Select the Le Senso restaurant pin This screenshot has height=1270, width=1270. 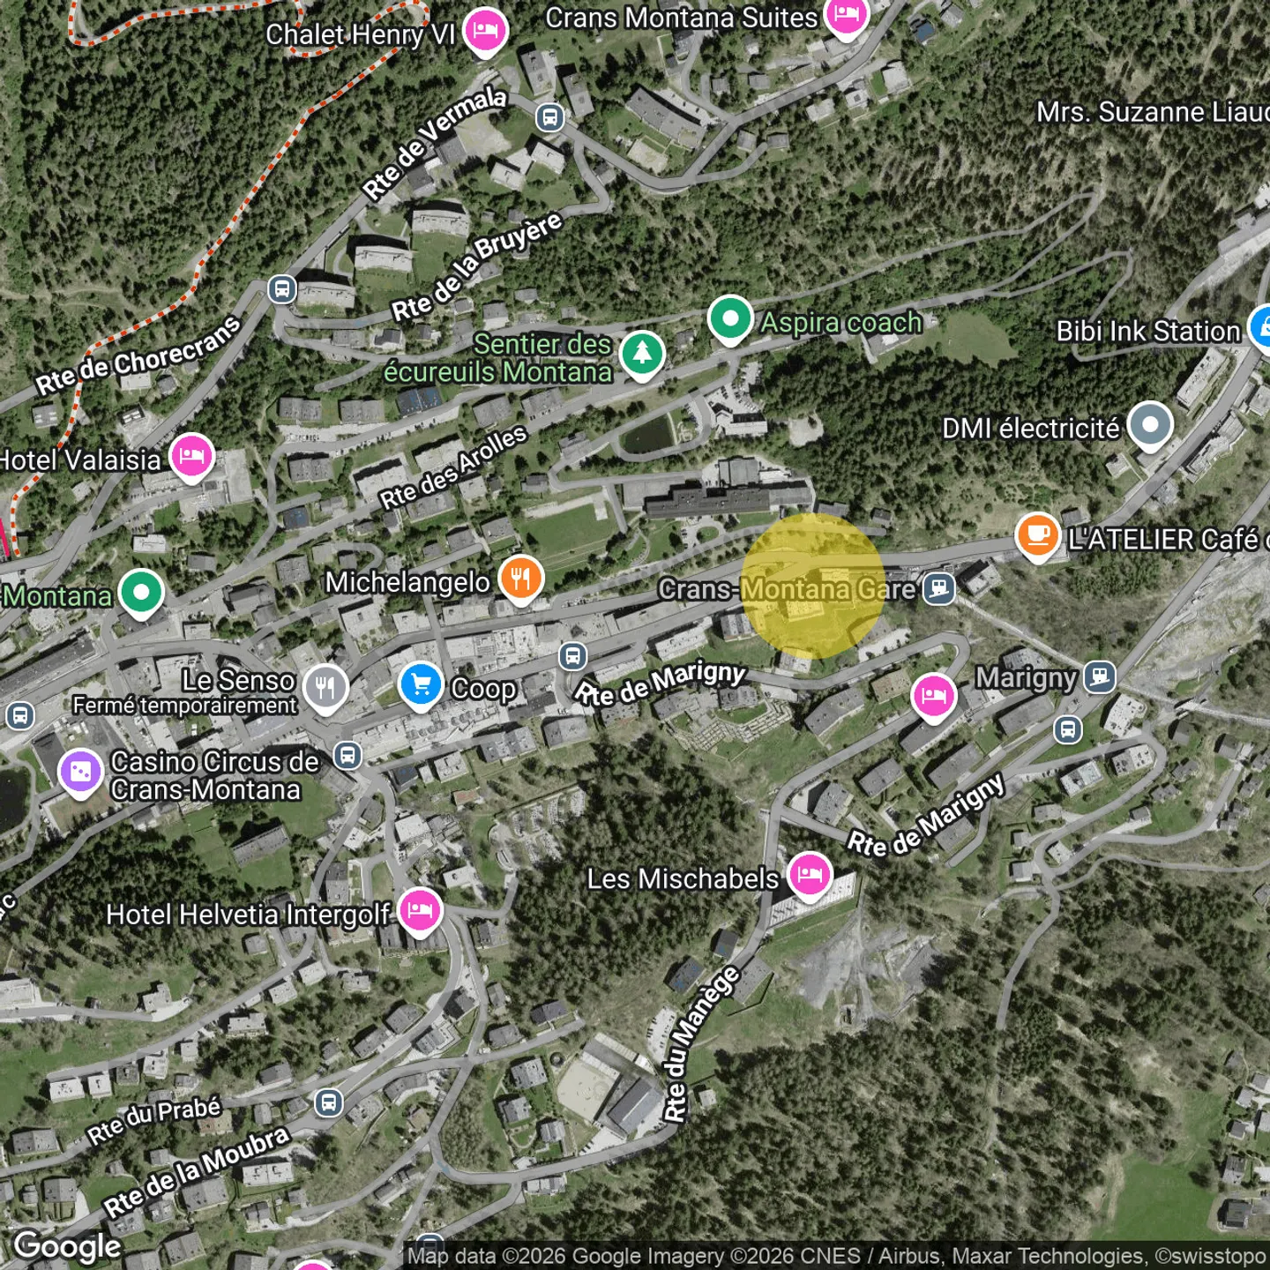tap(325, 687)
